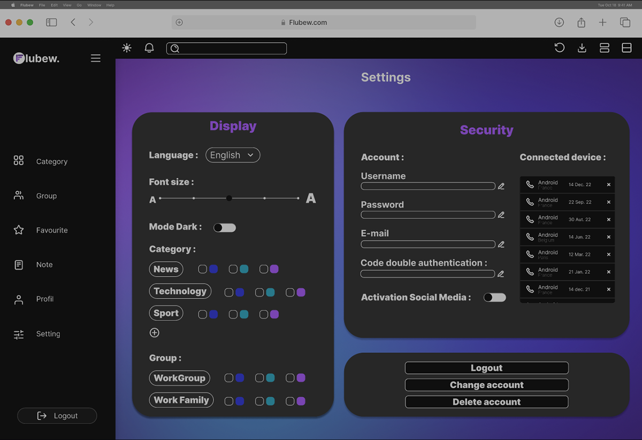Viewport: 642px width, 440px height.
Task: Click the hamburger menu next to Flubew logo
Action: [96, 58]
